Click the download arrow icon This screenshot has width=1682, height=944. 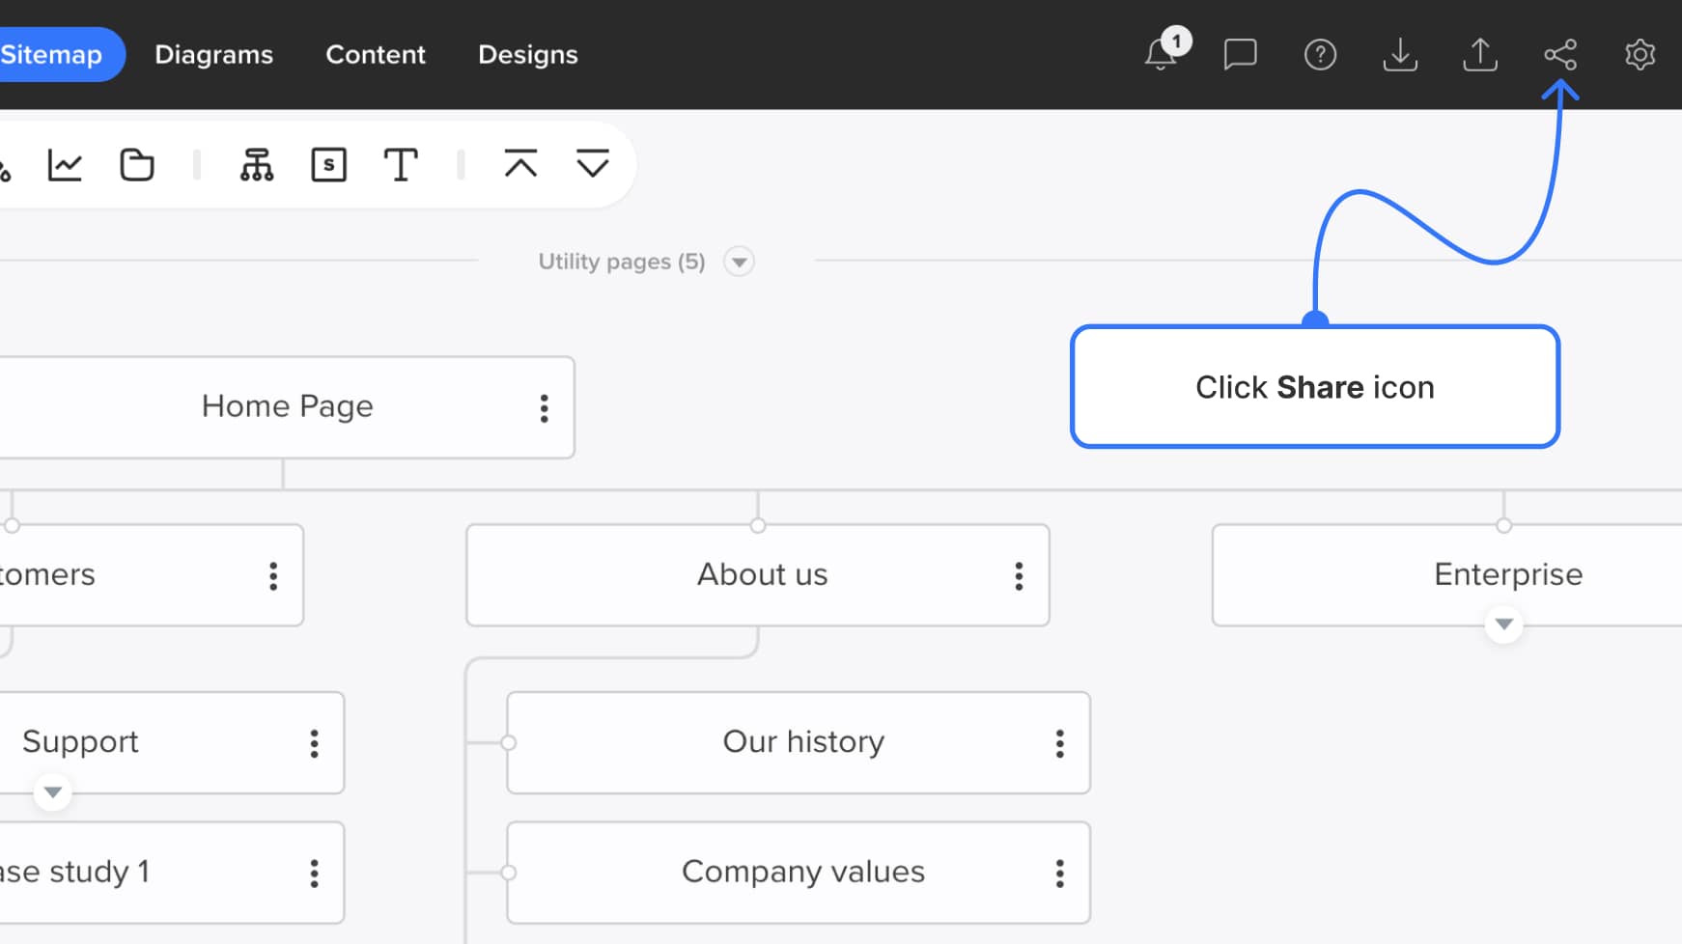click(1400, 54)
